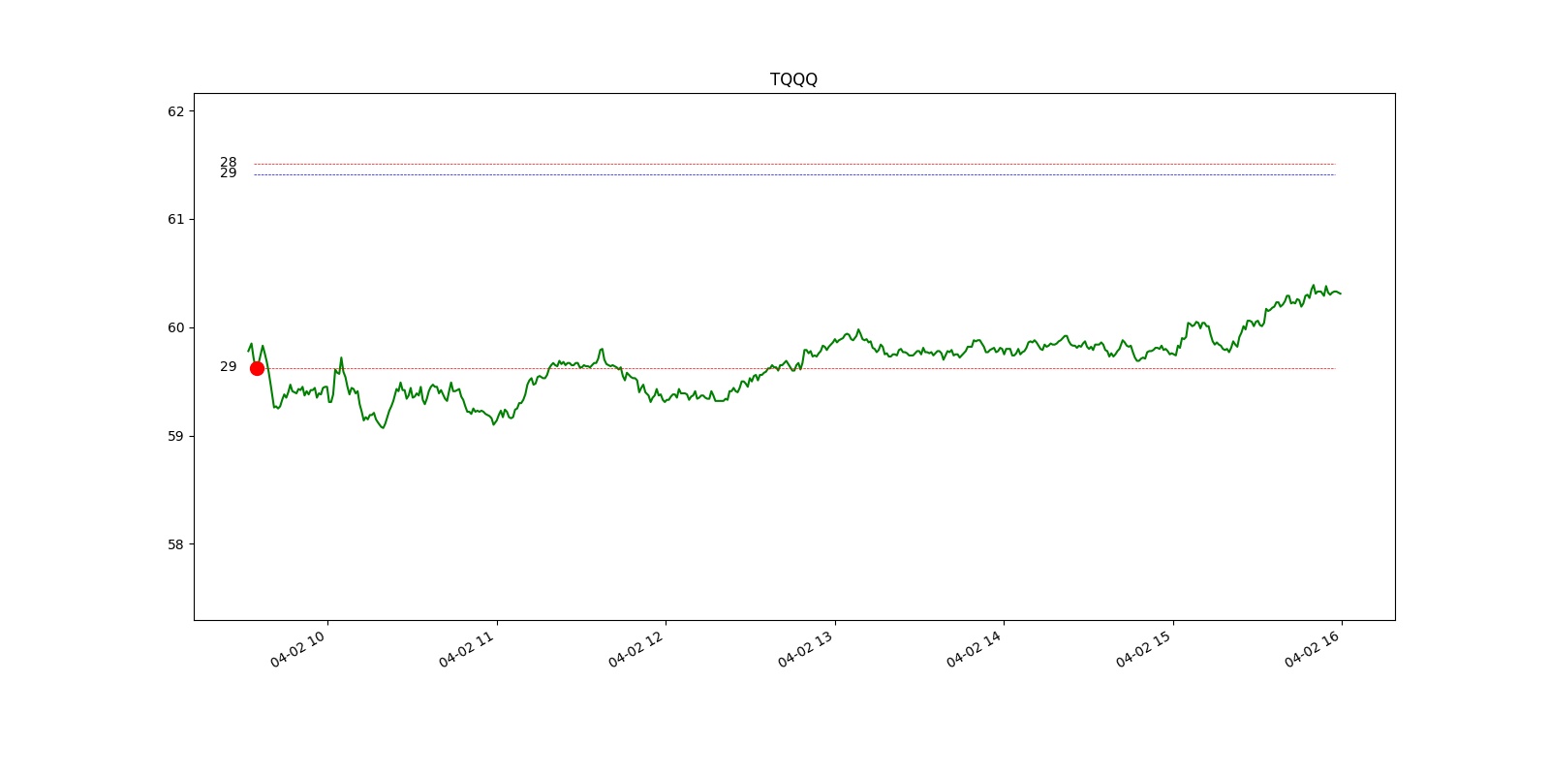Click the x-axis label 04-02 15
The width and height of the screenshot is (1550, 775).
point(1143,648)
